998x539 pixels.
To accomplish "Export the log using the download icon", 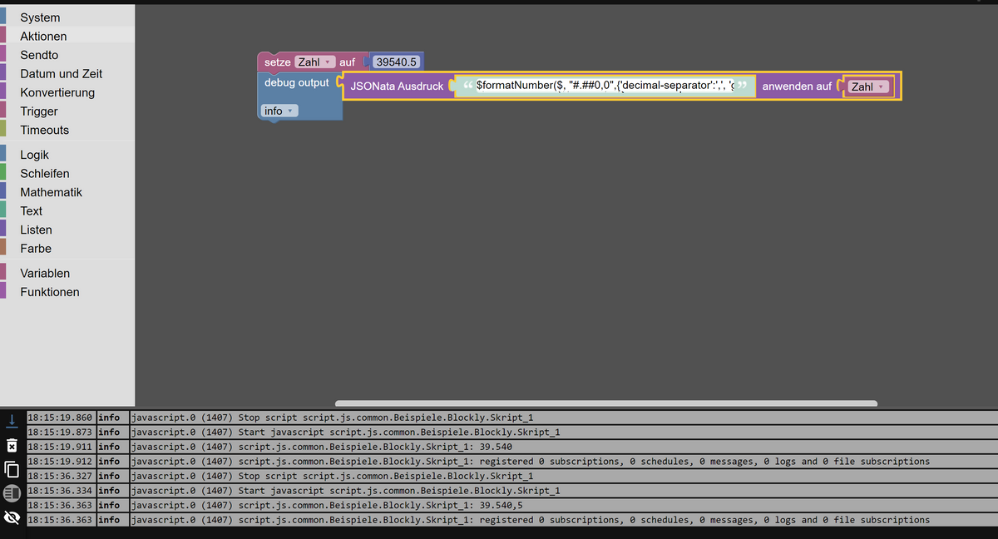I will coord(11,420).
